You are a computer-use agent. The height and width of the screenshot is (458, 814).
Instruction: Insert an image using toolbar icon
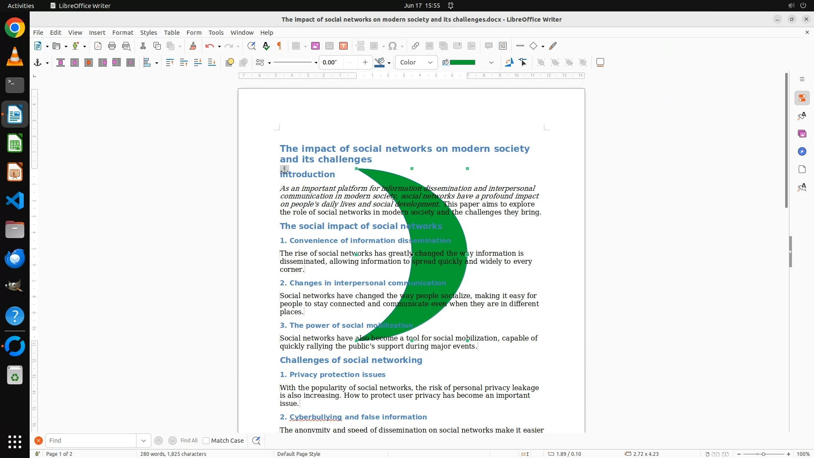coord(315,46)
